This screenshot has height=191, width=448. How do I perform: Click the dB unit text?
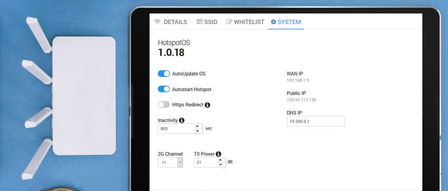(230, 162)
